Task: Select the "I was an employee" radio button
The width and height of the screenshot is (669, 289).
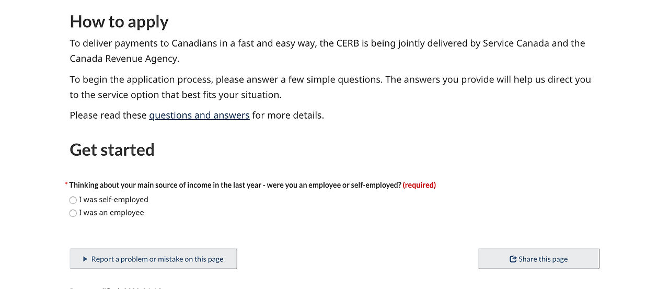Action: [73, 213]
